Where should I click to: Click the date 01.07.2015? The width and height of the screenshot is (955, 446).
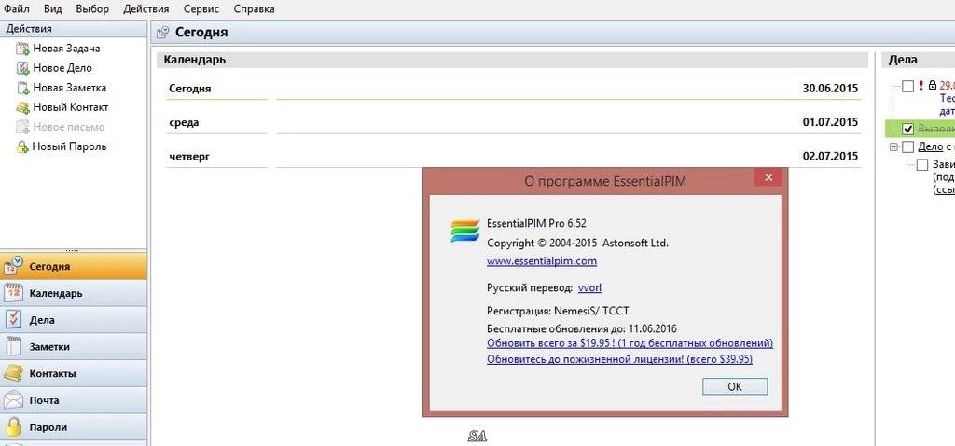click(x=830, y=122)
